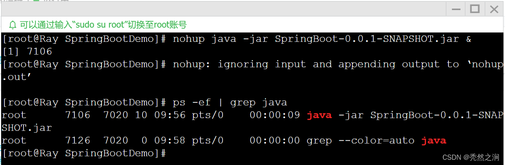Click the 'ps -ef | grep java' command
Image resolution: width=505 pixels, height=165 pixels.
230,102
